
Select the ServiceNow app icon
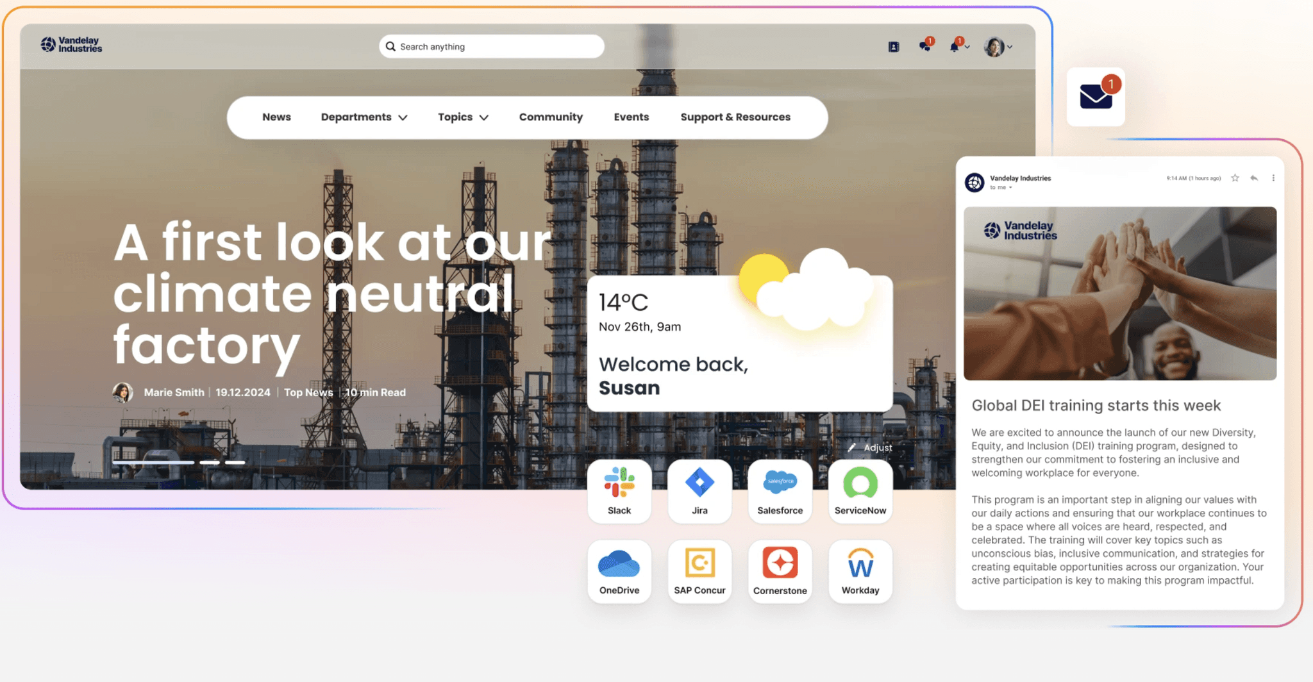pos(860,490)
